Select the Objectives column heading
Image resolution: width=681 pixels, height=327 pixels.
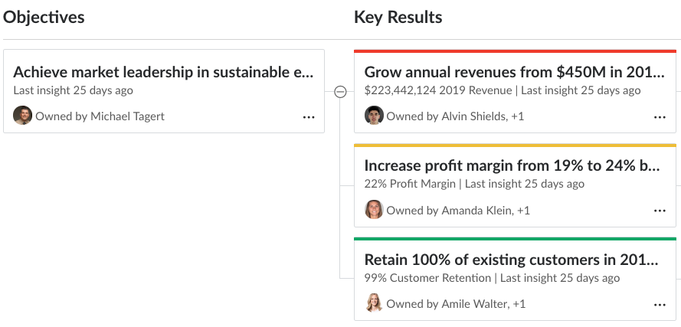coord(44,18)
